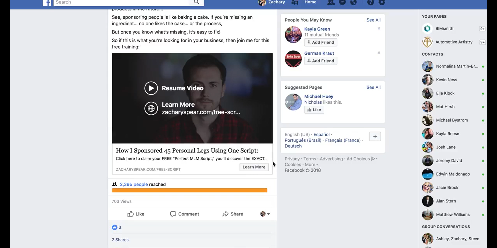The height and width of the screenshot is (248, 497).
Task: Open Ad Choices footer link
Action: (361, 159)
